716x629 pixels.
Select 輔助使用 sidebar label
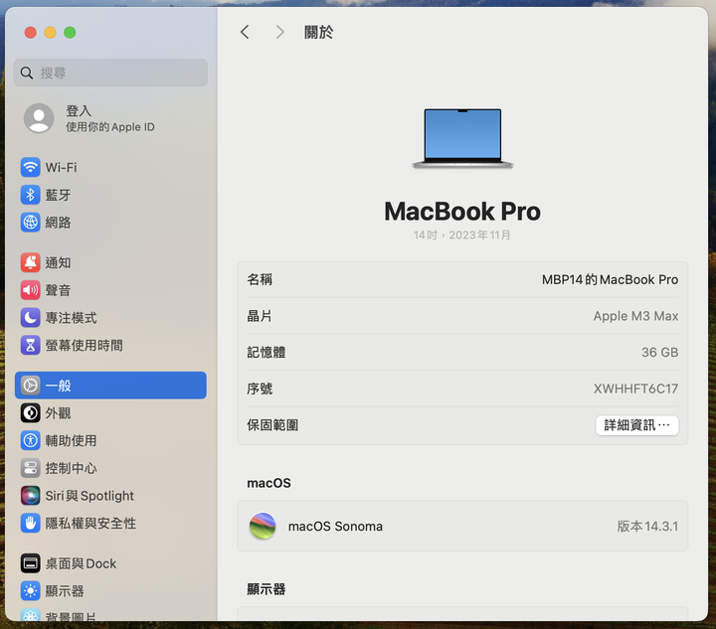(71, 440)
